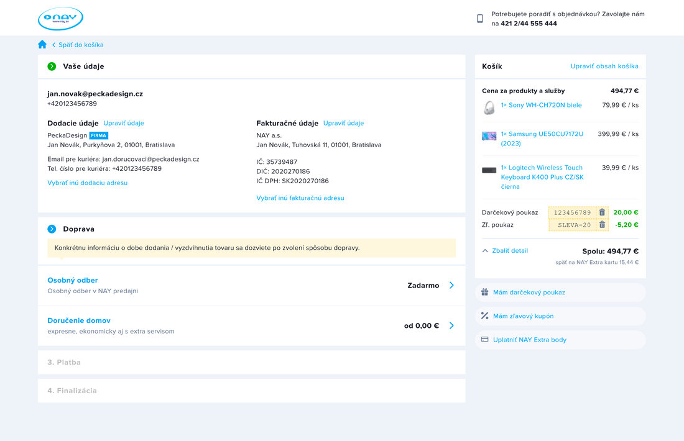Image resolution: width=684 pixels, height=441 pixels.
Task: Click the gift icon for darčekový poukaz
Action: click(x=485, y=293)
